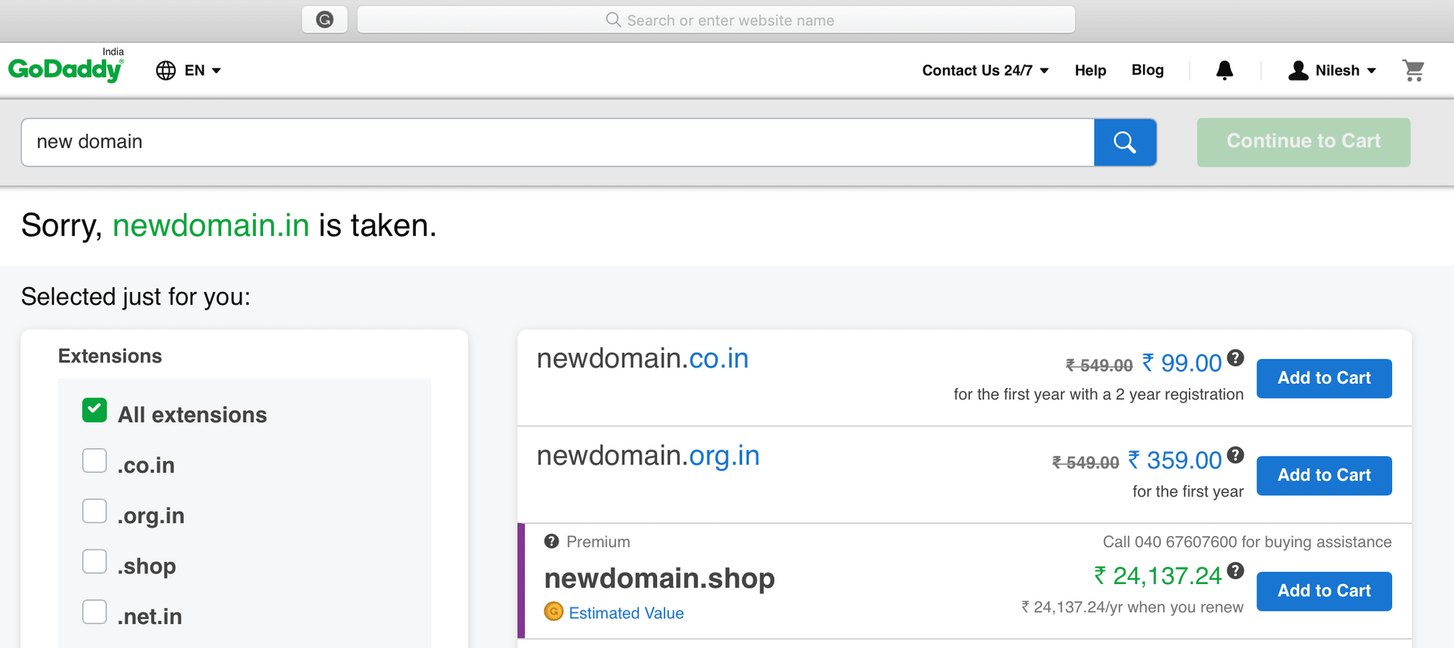
Task: Click the ₹ 99.00 sale price
Action: pyautogui.click(x=1181, y=363)
